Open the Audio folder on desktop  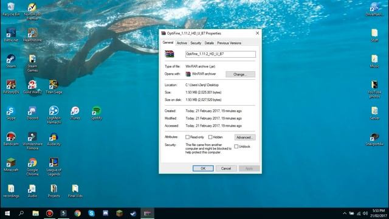coord(32,191)
